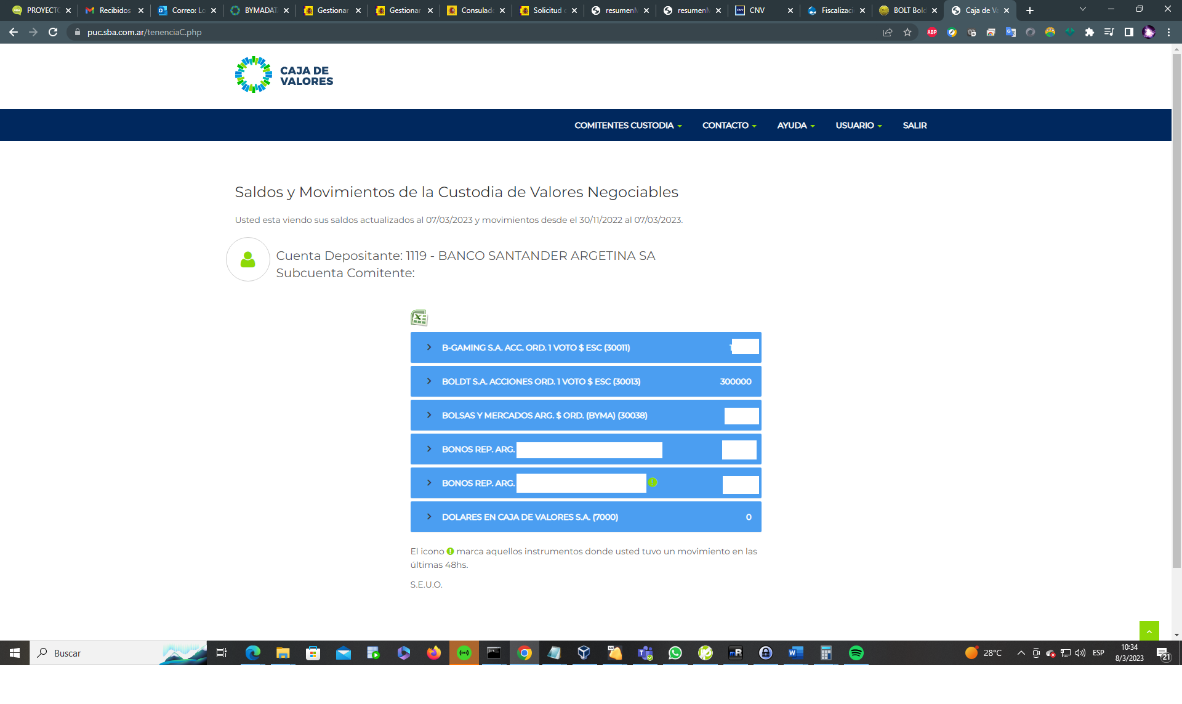Switch to the BOLT Bolc tab
Image resolution: width=1182 pixels, height=704 pixels.
[x=908, y=10]
